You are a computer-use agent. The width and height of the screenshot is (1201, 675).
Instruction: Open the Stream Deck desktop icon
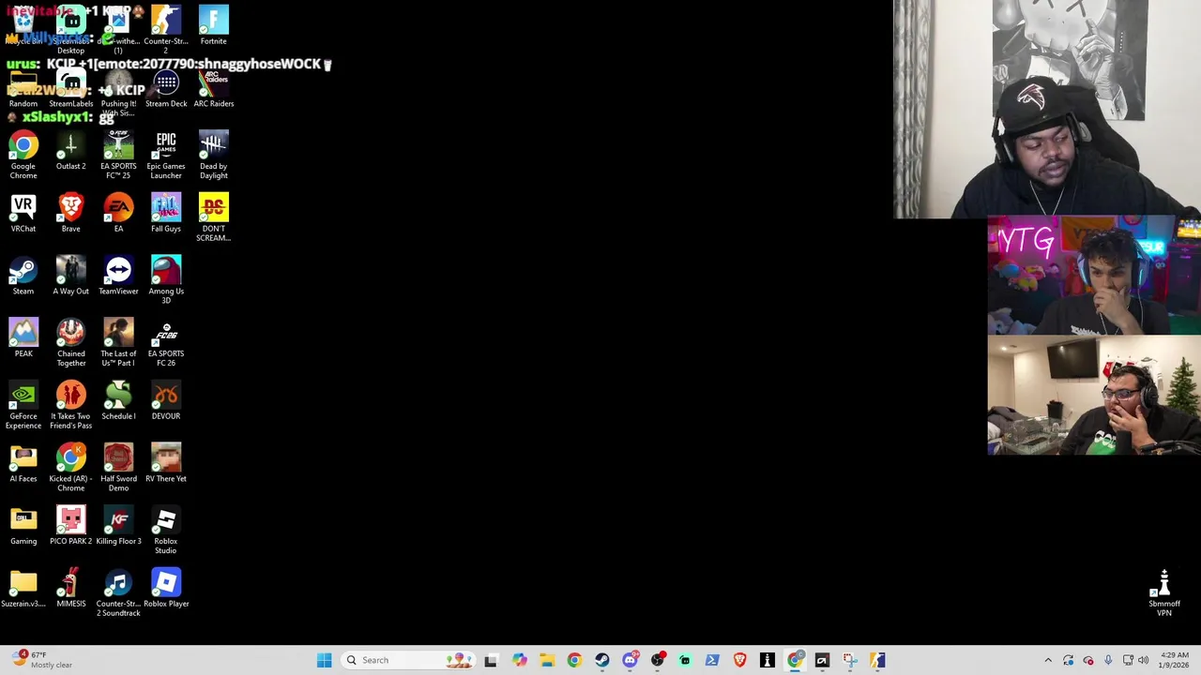[x=166, y=89]
